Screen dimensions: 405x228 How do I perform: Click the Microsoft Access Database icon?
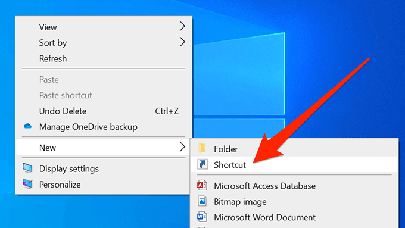[202, 185]
